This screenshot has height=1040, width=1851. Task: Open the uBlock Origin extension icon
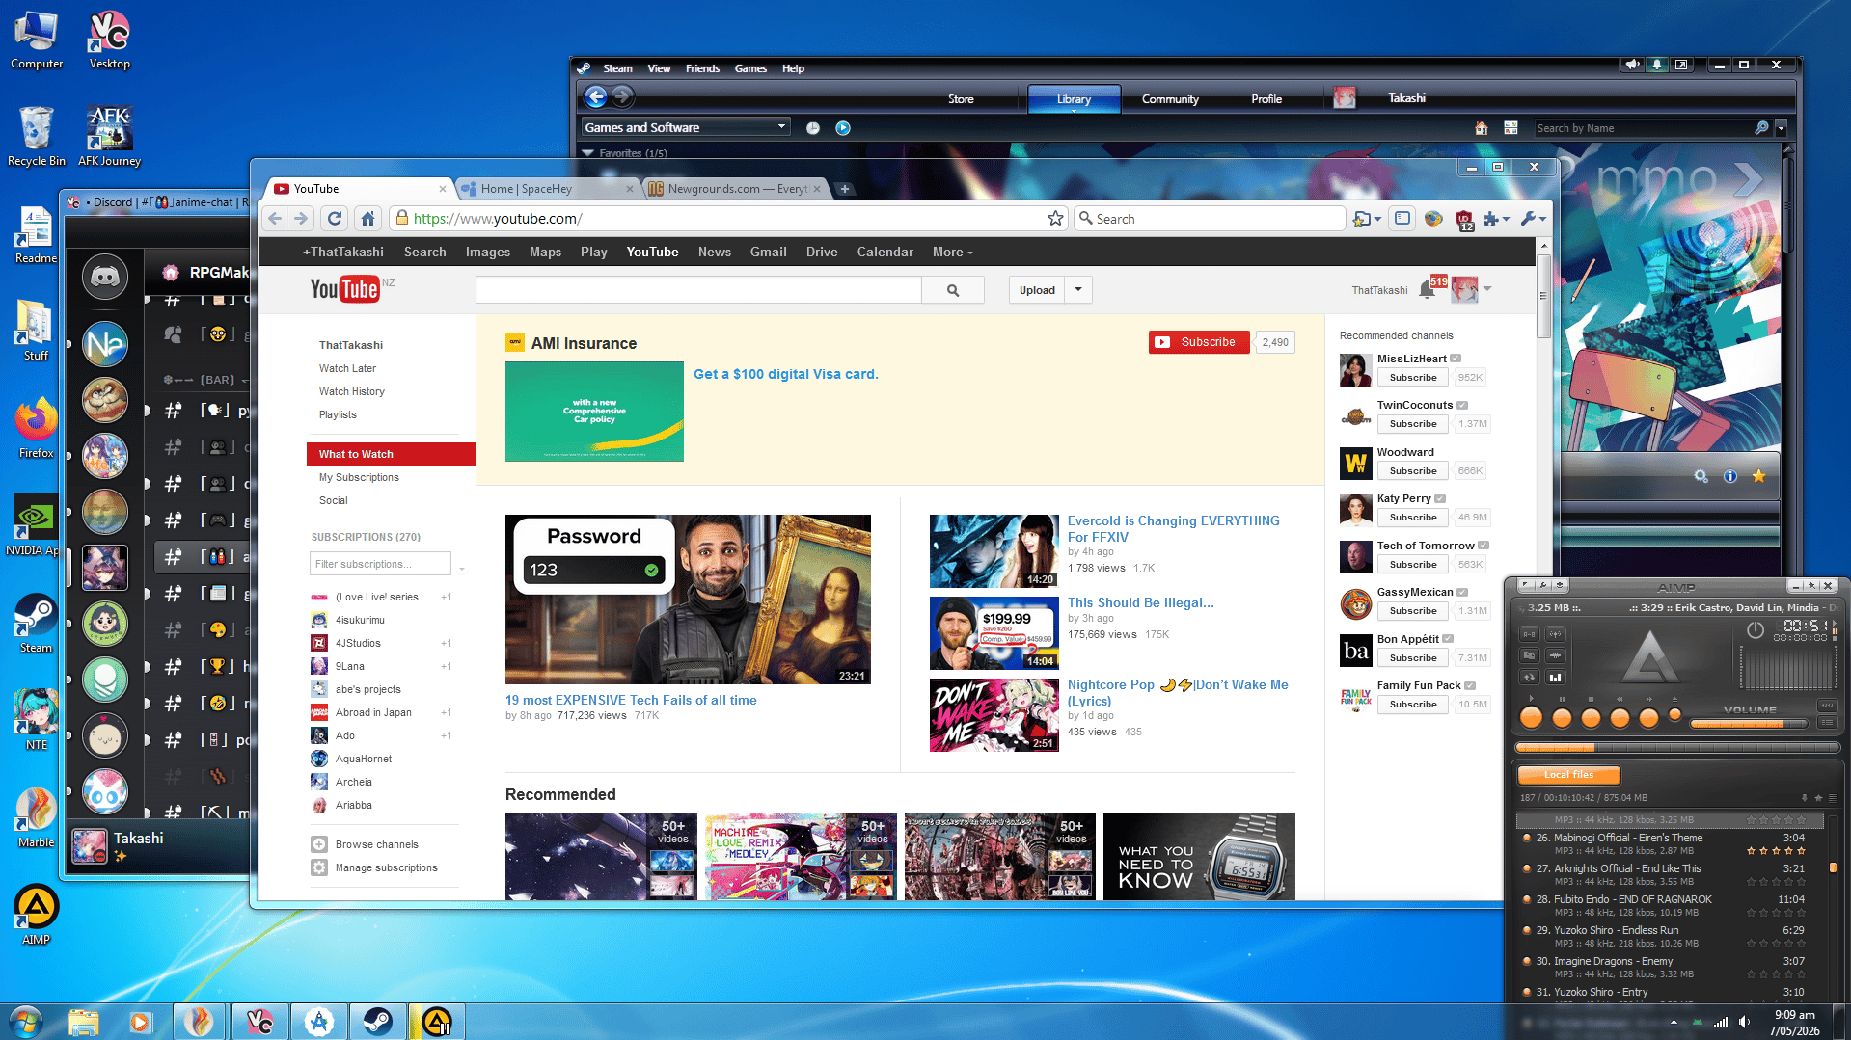click(x=1464, y=220)
